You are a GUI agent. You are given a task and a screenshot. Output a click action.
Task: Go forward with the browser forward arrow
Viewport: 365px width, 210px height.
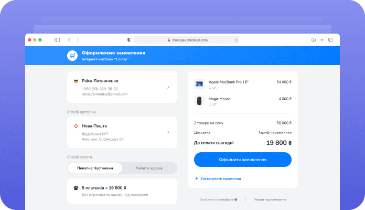point(78,40)
